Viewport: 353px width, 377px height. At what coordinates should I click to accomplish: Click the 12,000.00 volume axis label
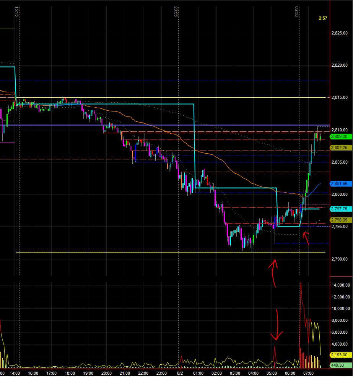pyautogui.click(x=341, y=297)
